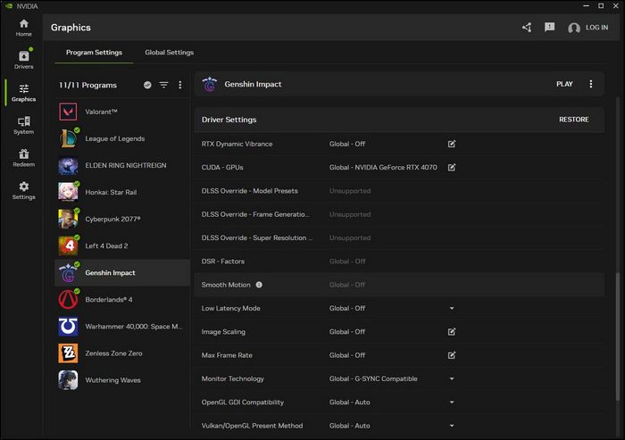Viewport: 625px width, 440px height.
Task: Click the Graphics page title
Action: [x=71, y=28]
